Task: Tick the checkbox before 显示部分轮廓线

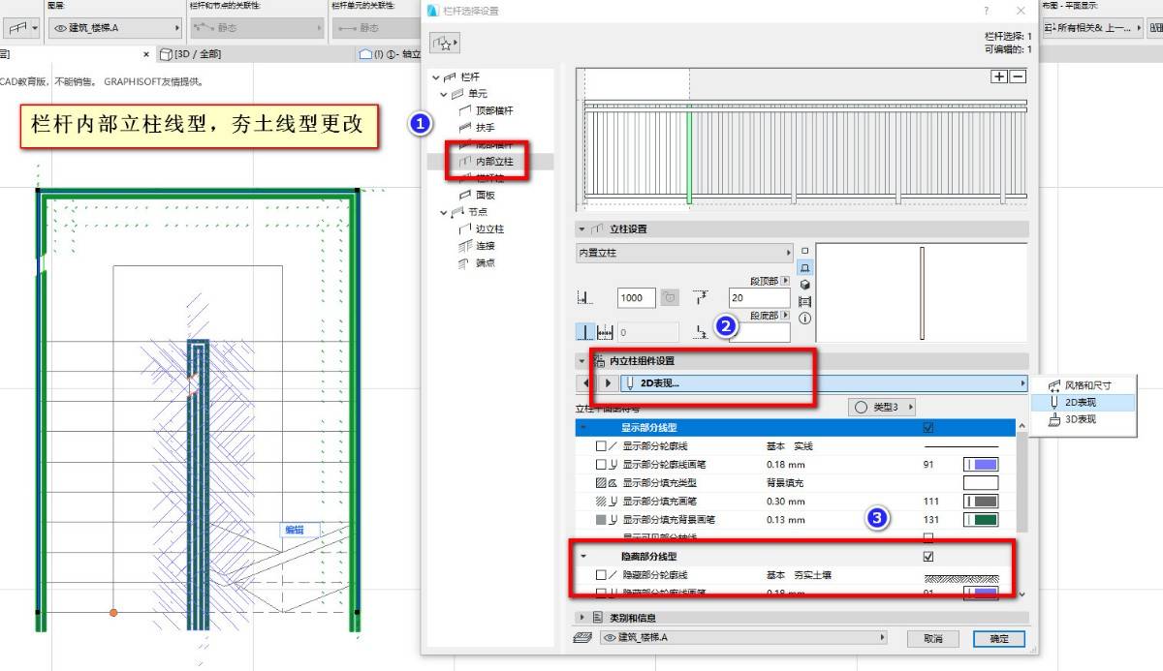Action: [601, 446]
